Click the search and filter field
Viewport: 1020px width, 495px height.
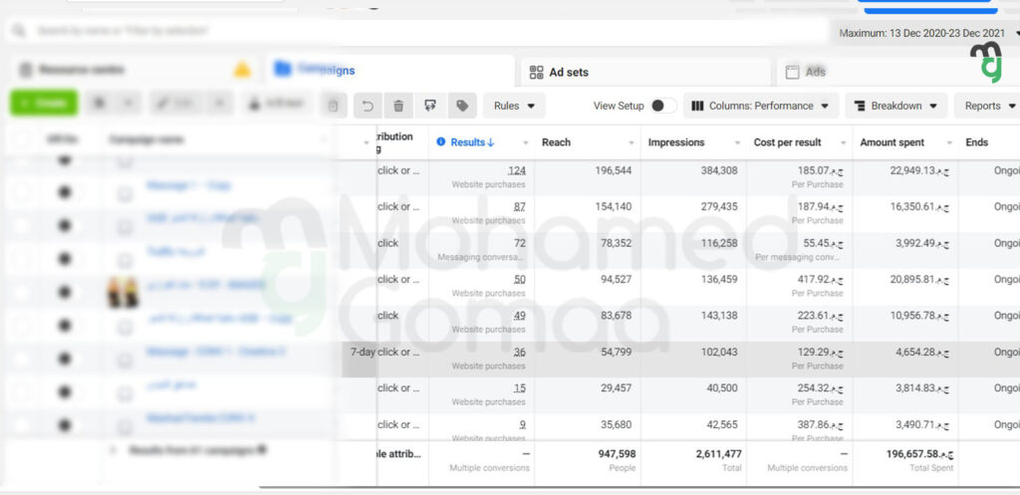click(x=398, y=31)
